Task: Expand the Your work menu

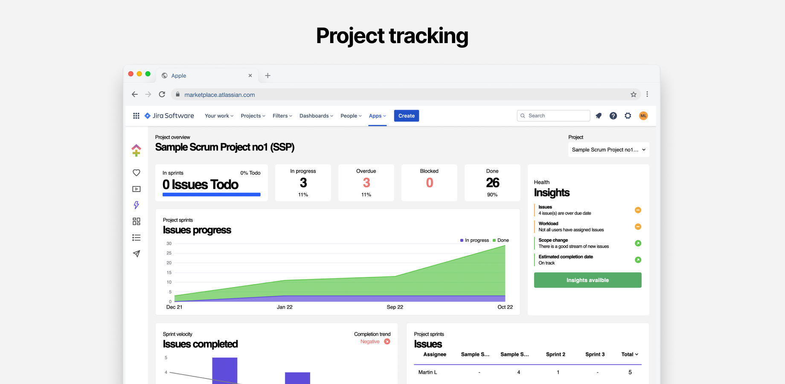Action: (x=219, y=116)
